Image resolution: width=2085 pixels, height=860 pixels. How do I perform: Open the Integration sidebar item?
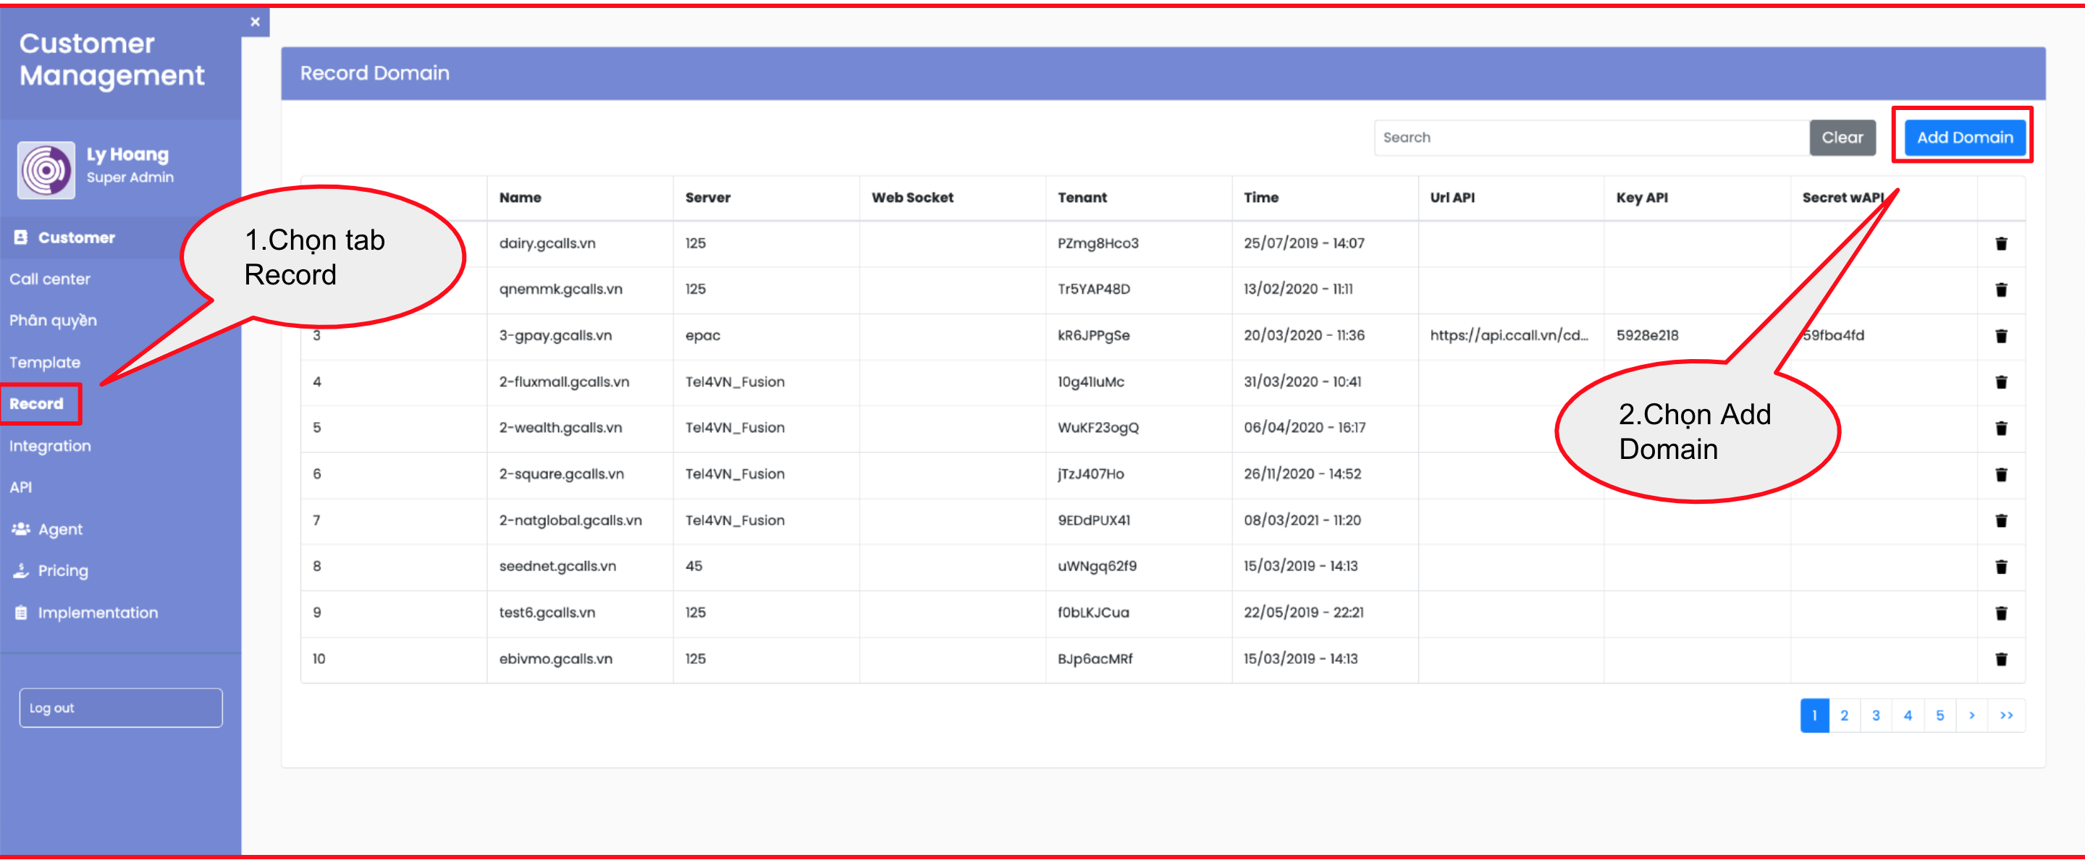coord(49,446)
